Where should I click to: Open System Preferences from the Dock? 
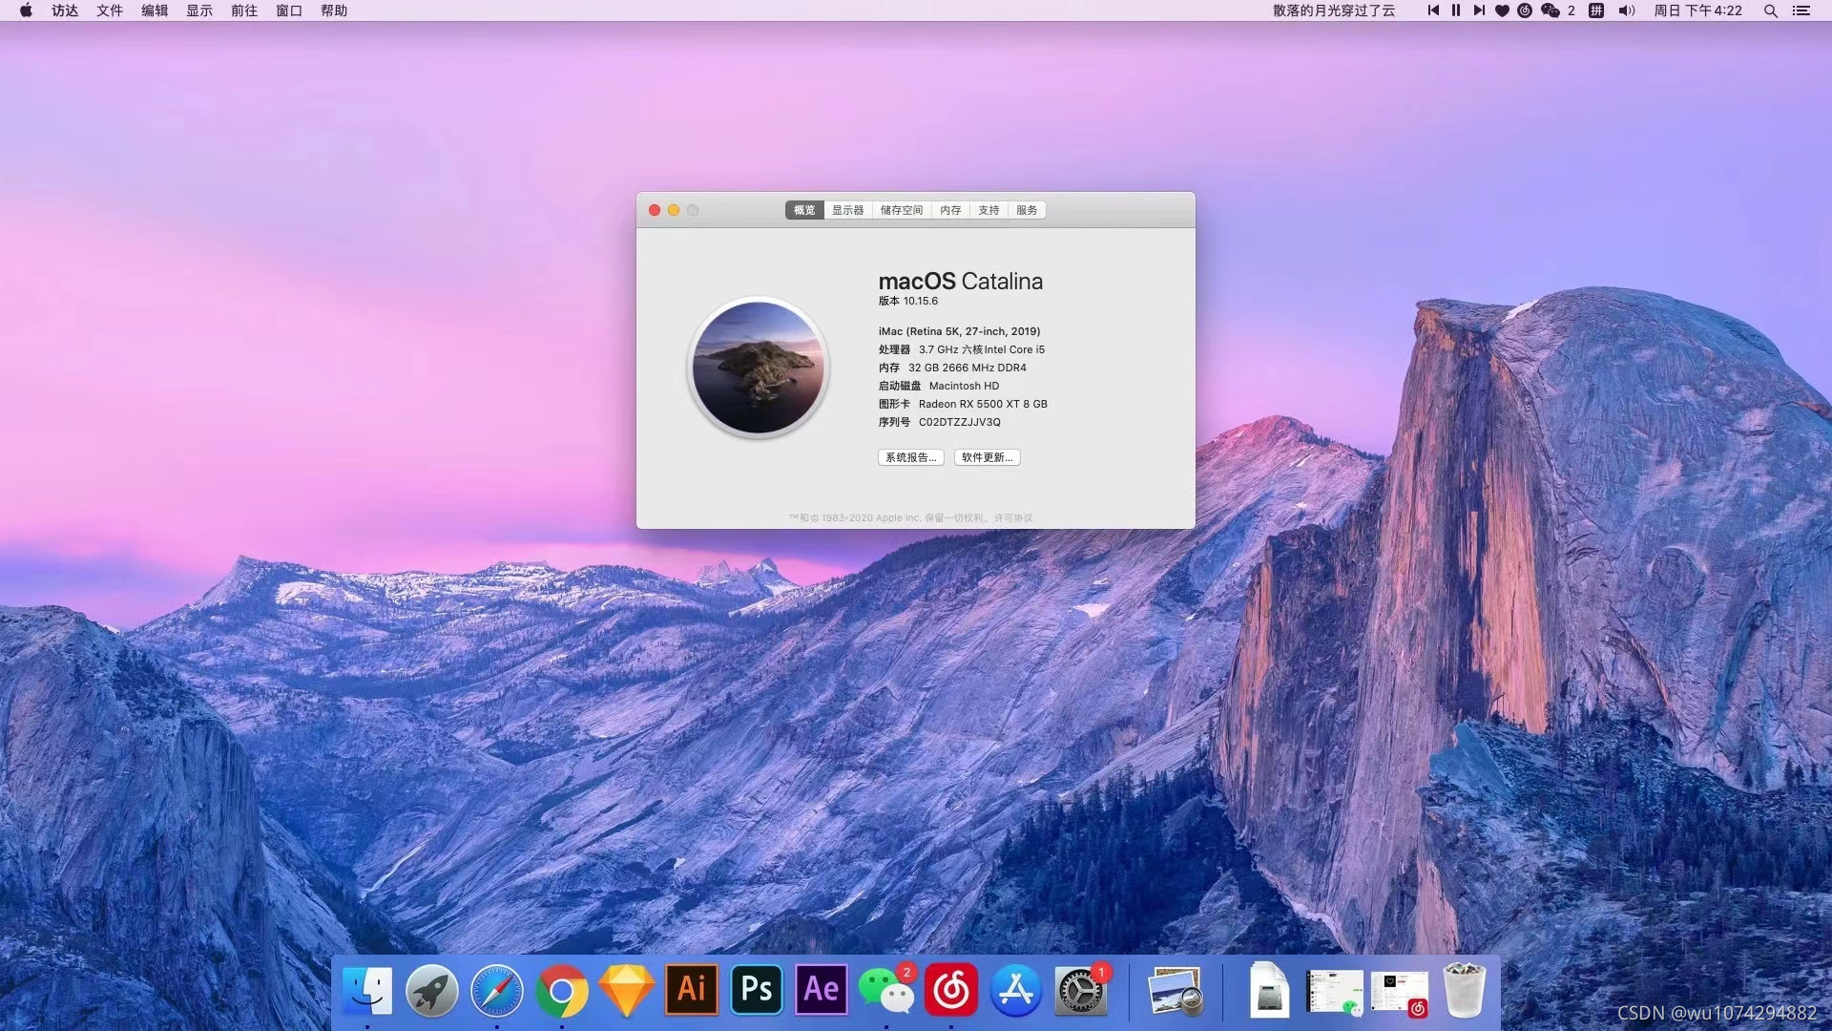[1081, 990]
